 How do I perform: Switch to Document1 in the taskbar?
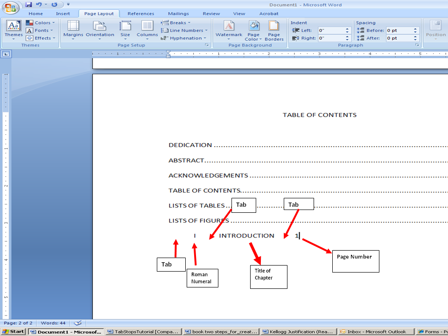coord(66,332)
